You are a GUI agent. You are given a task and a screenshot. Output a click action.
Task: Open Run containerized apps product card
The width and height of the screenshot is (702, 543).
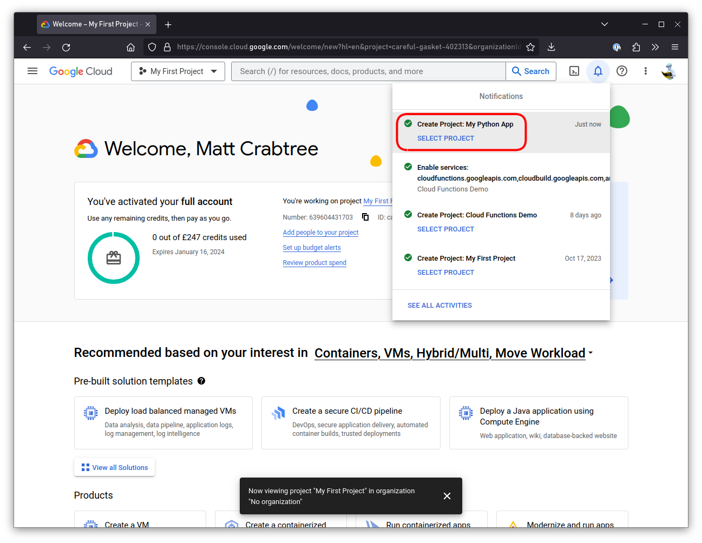click(422, 520)
